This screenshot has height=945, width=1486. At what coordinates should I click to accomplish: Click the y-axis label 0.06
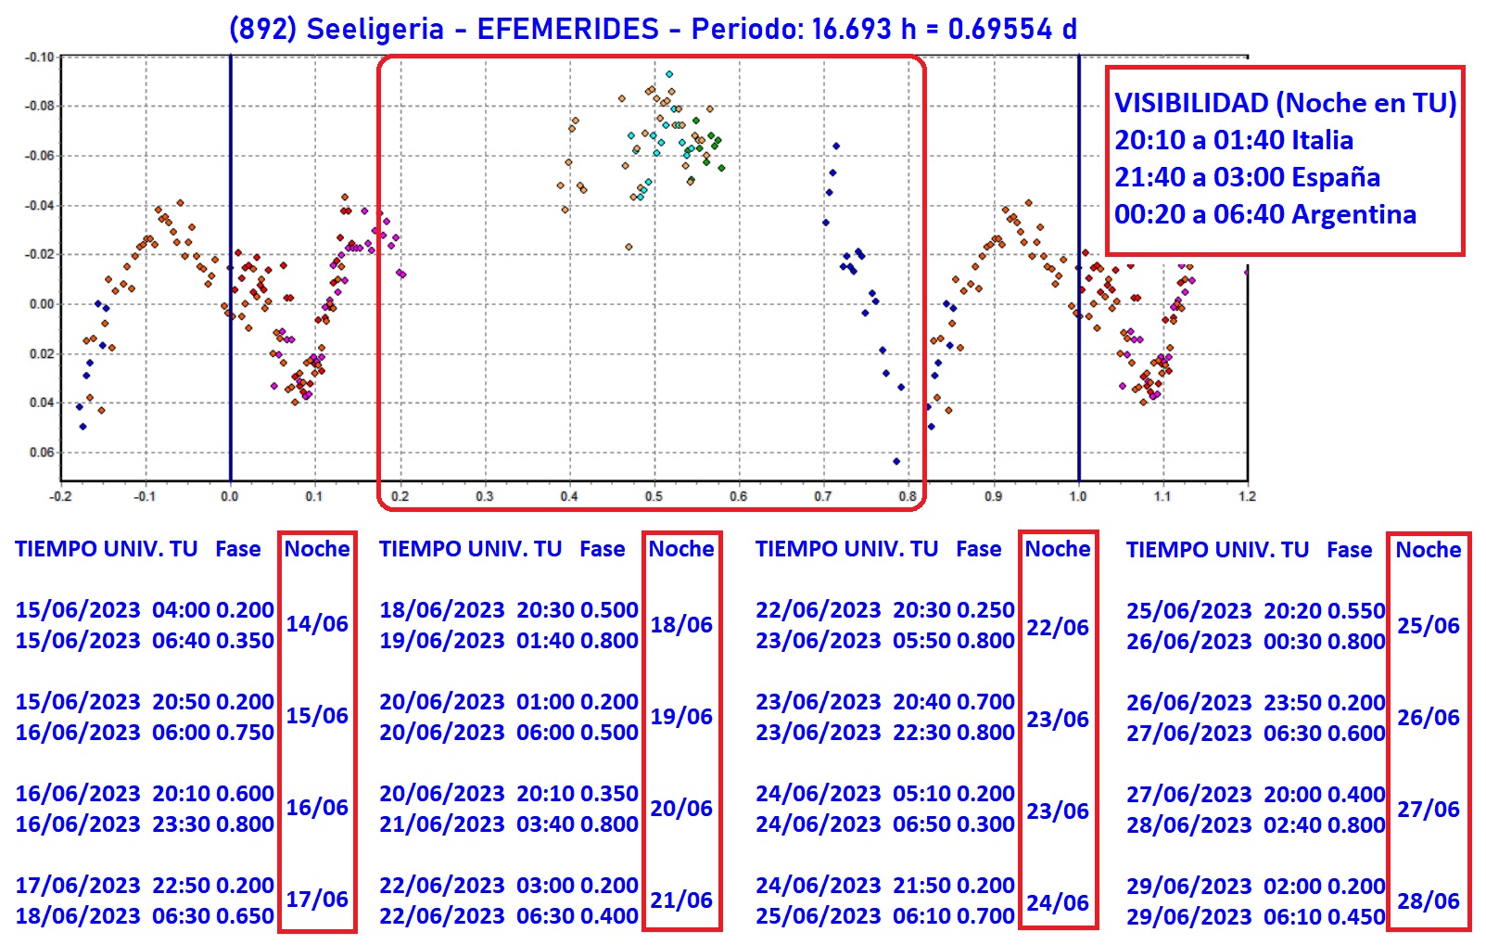[42, 453]
